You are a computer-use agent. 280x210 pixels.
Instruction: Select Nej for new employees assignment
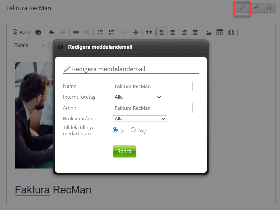(x=133, y=130)
